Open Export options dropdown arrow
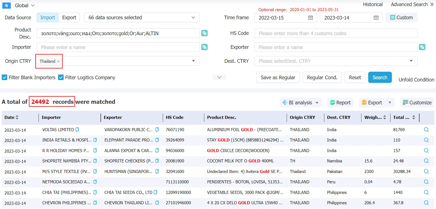This screenshot has width=436, height=209. 390,103
